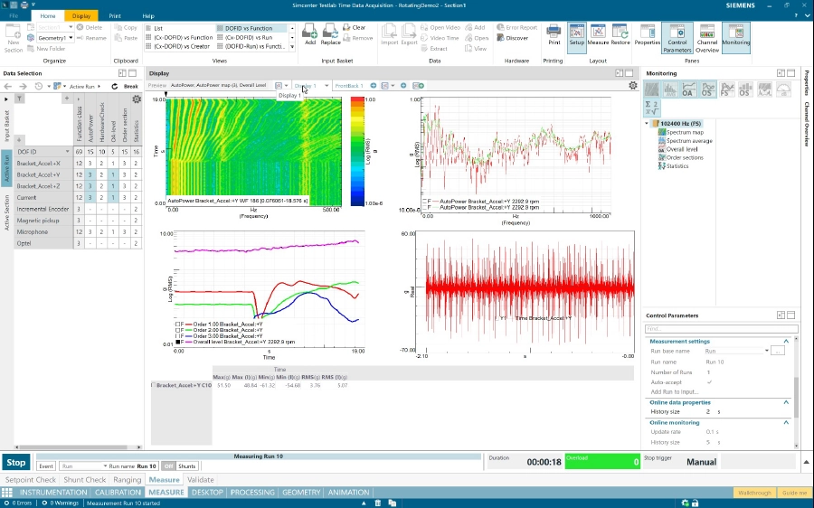Click the Stop measurement button

tap(16, 461)
